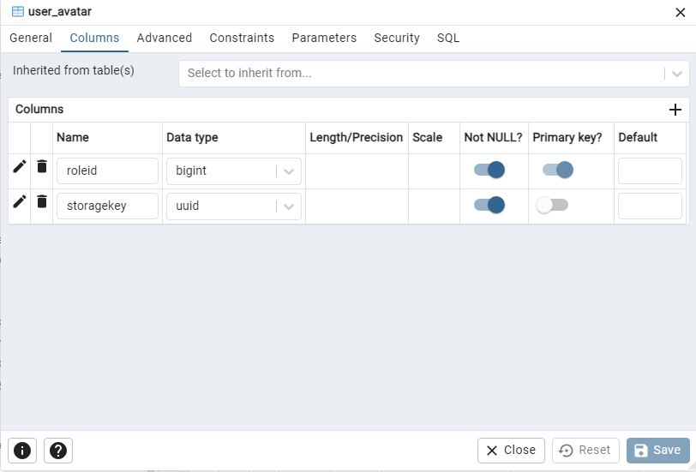Viewport: 696px width, 472px height.
Task: Open the help question mark button
Action: [58, 451]
